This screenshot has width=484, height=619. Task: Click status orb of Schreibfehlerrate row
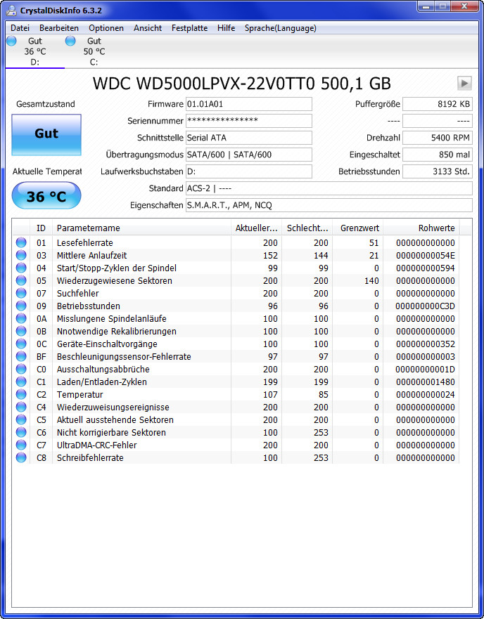pos(21,457)
